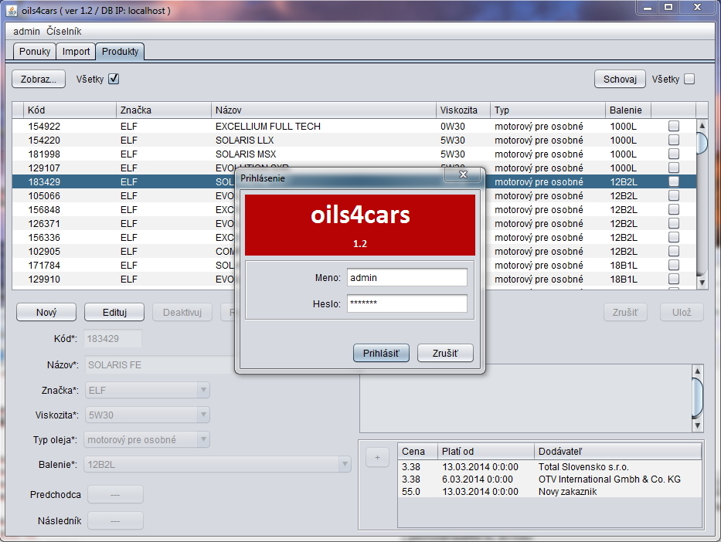This screenshot has width=721, height=542.
Task: Click the Platí od column header
Action: (x=485, y=451)
